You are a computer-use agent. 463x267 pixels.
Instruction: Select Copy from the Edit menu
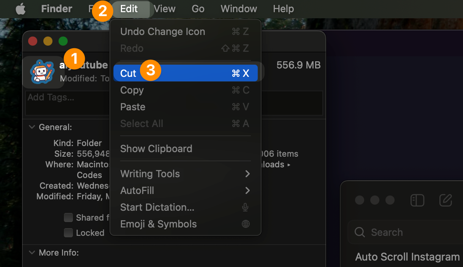click(x=132, y=90)
